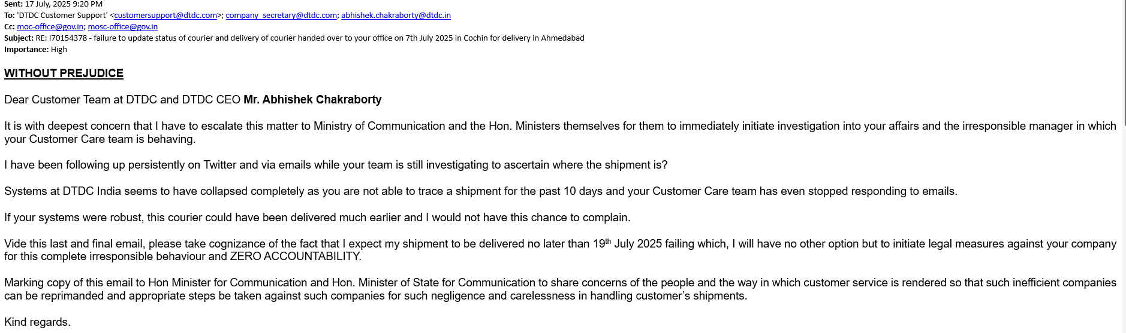The height and width of the screenshot is (333, 1126).
Task: Click the 'Kind regards.' closing line
Action: pos(37,322)
